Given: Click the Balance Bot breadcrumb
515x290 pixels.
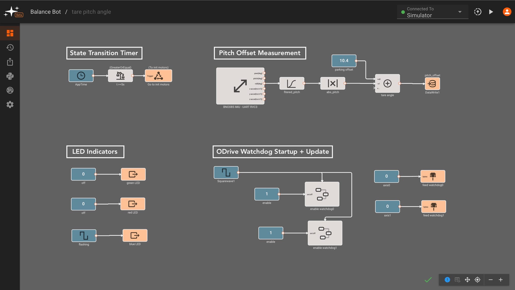Looking at the screenshot, I should pos(46,12).
